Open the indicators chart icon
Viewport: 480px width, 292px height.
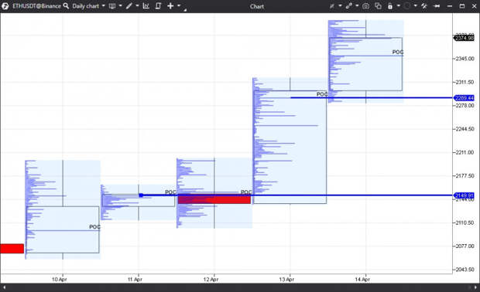pyautogui.click(x=146, y=6)
